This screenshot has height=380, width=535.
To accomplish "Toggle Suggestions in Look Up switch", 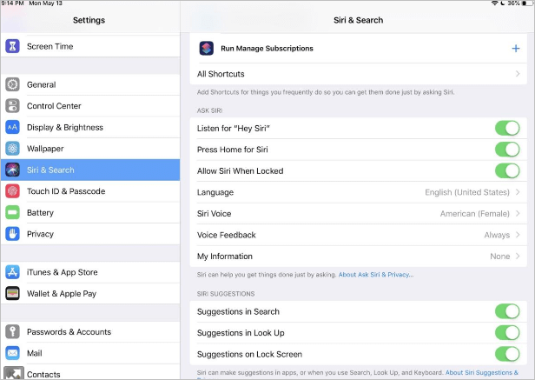I will pos(507,332).
